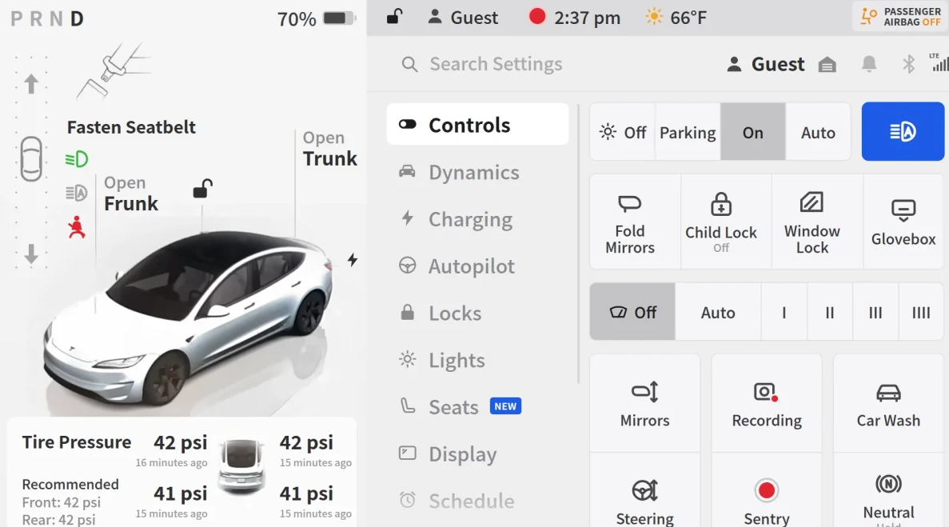Open the Lights settings
The width and height of the screenshot is (949, 527).
[x=477, y=360]
